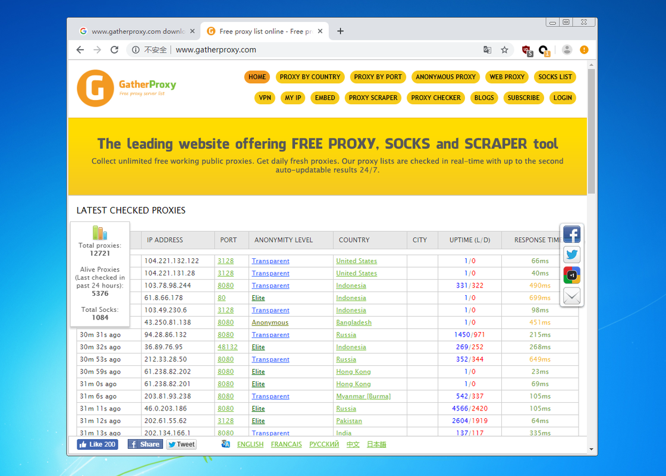Switch language to ENGLISH
This screenshot has width=666, height=476.
[x=250, y=444]
